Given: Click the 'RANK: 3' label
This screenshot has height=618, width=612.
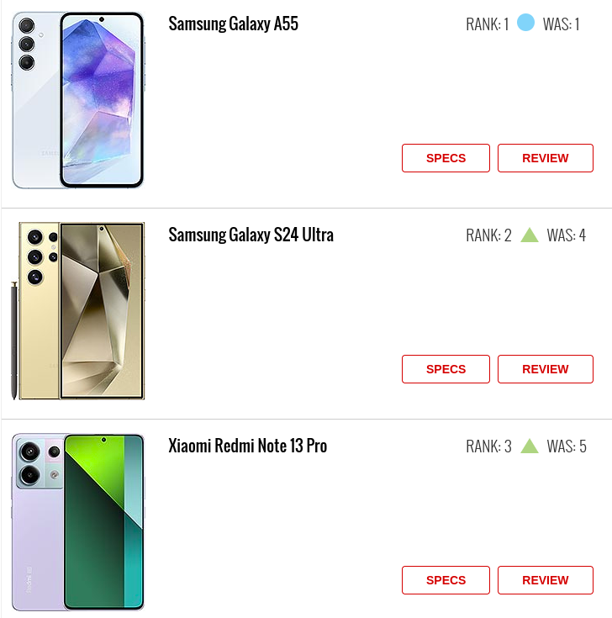Looking at the screenshot, I should [x=488, y=446].
